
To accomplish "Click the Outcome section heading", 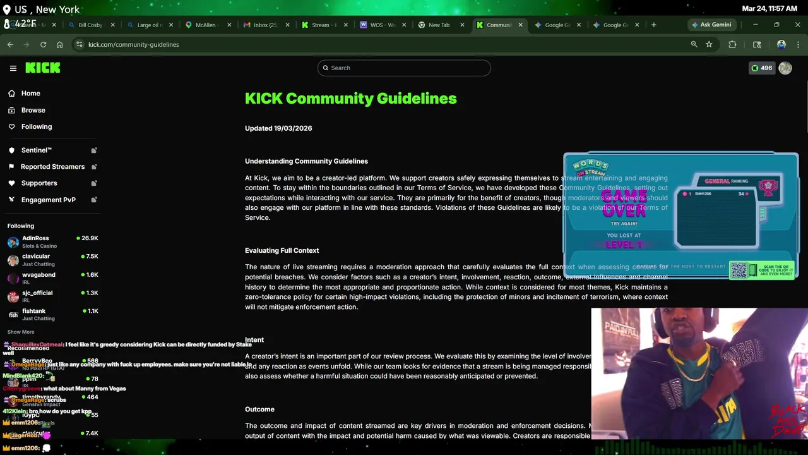I will pyautogui.click(x=259, y=409).
